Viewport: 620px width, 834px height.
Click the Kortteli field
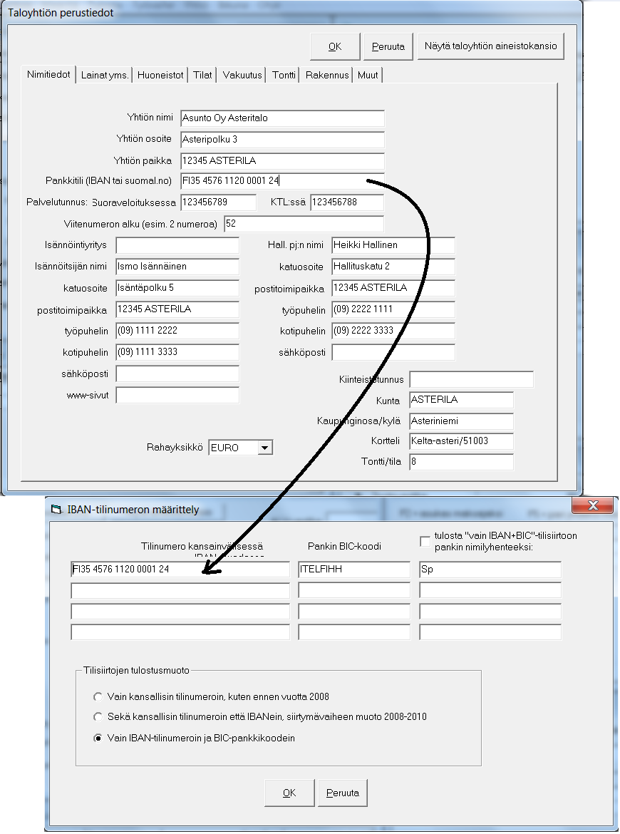point(462,441)
